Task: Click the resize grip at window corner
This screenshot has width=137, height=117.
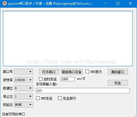Action: [135, 115]
